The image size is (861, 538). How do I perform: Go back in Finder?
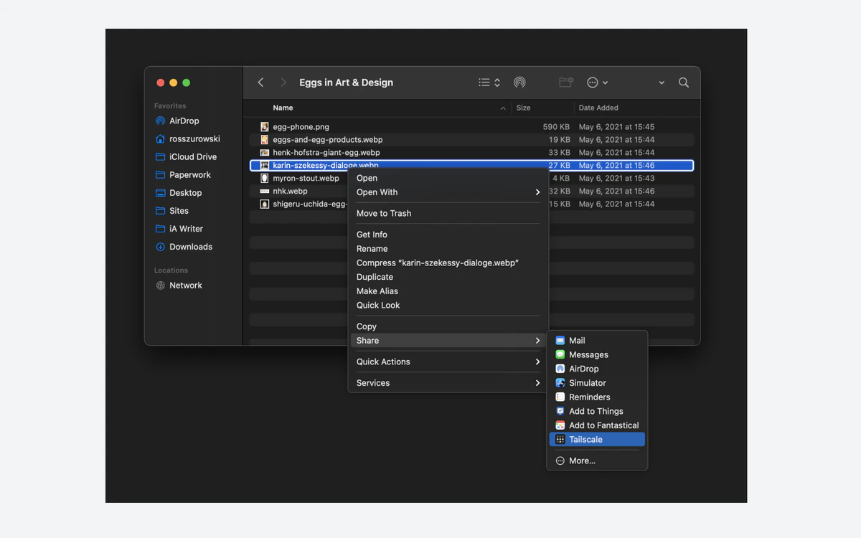coord(260,82)
